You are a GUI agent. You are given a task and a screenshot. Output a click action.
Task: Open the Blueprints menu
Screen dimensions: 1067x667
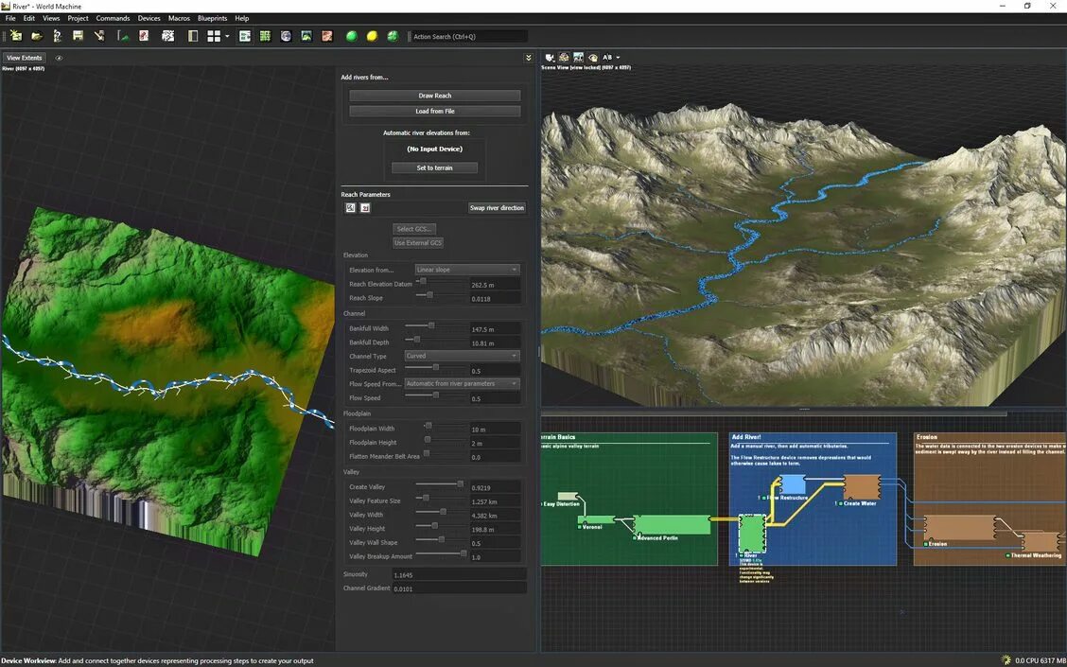(212, 18)
